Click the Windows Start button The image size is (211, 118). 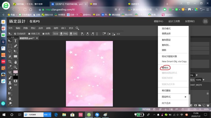coord(4,115)
